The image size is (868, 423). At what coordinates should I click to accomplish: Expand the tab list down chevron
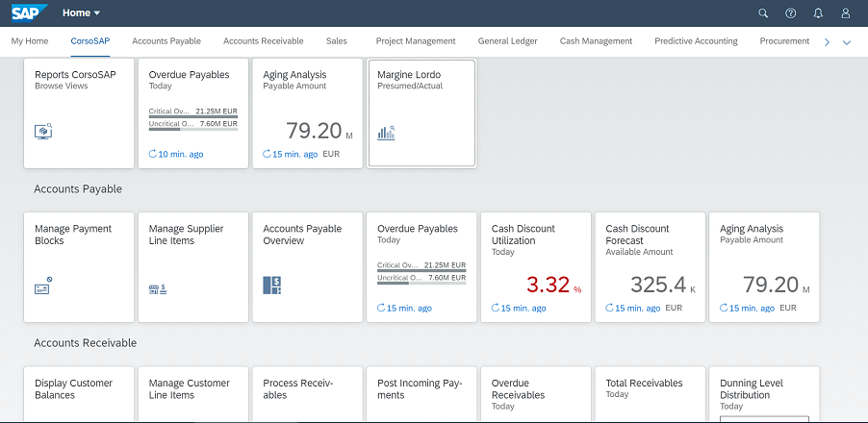coord(847,42)
